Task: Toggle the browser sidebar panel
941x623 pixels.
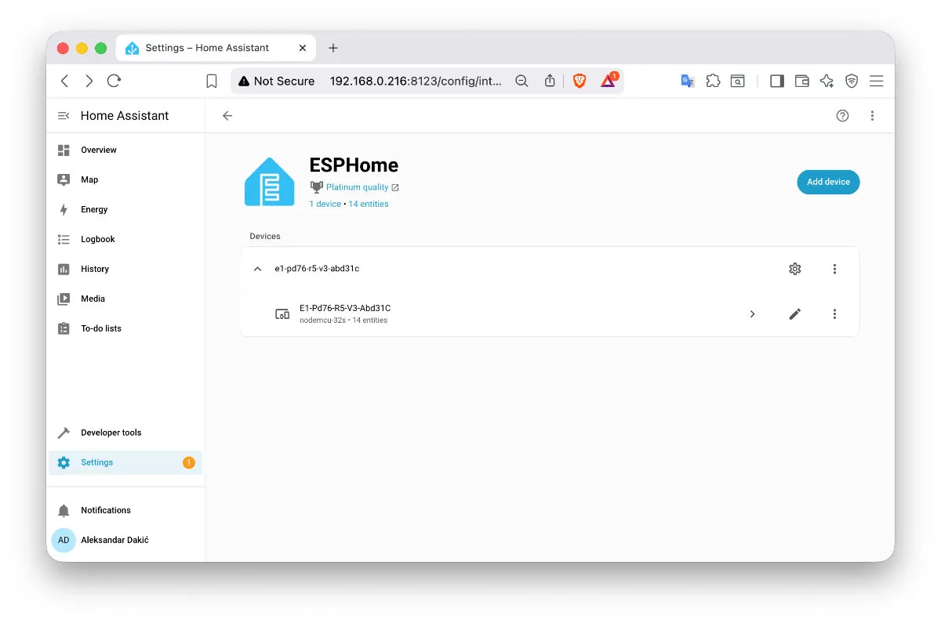Action: pyautogui.click(x=777, y=81)
